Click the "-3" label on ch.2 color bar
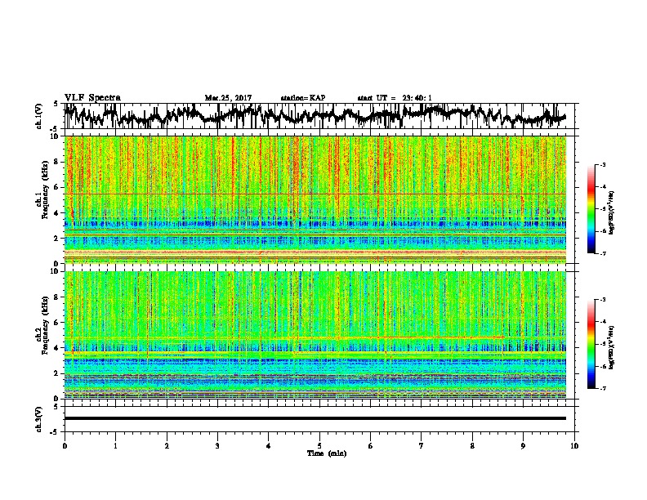The height and width of the screenshot is (500, 647). coord(603,300)
